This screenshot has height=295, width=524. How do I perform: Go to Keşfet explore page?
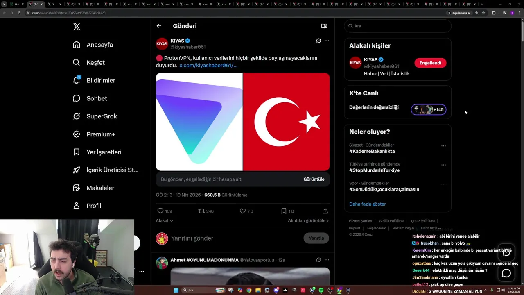tap(89, 63)
